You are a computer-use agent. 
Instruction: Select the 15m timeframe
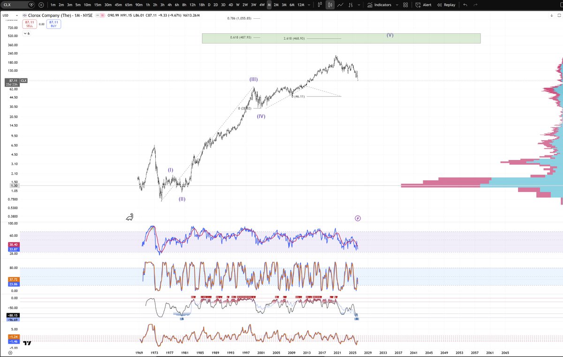click(98, 5)
